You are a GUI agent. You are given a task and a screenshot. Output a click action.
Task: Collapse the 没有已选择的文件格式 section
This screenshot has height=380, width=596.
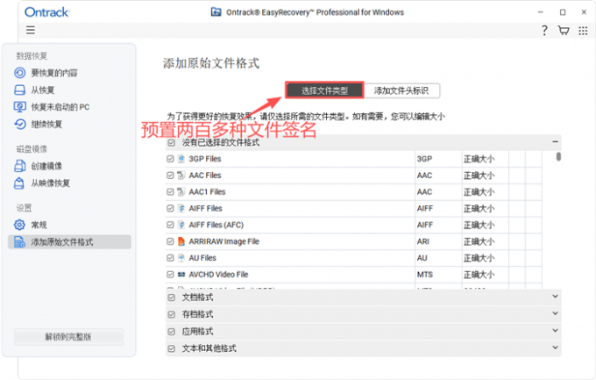click(x=555, y=141)
